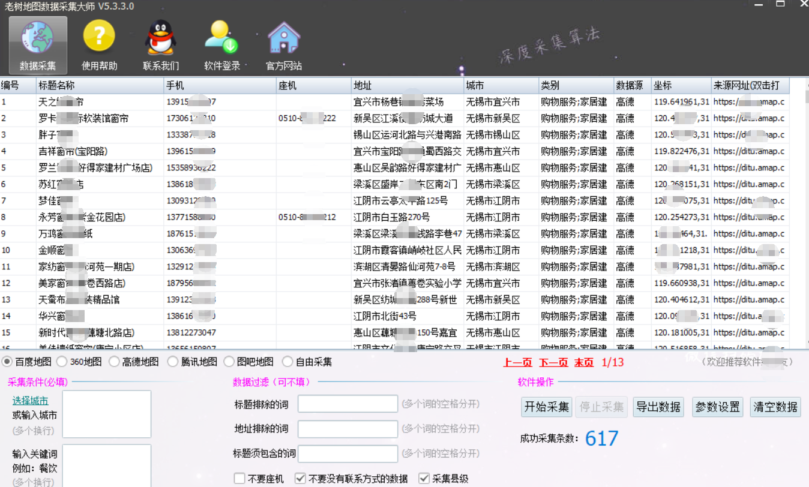Enable the 不要座机 checkbox
The width and height of the screenshot is (809, 487).
[240, 479]
